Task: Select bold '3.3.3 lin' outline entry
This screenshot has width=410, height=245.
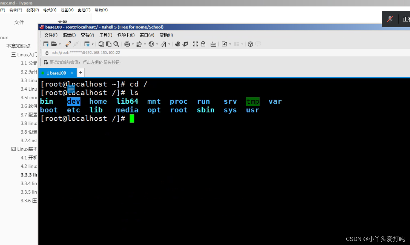Action: [x=29, y=175]
